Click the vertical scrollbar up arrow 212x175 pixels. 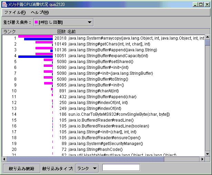point(208,37)
